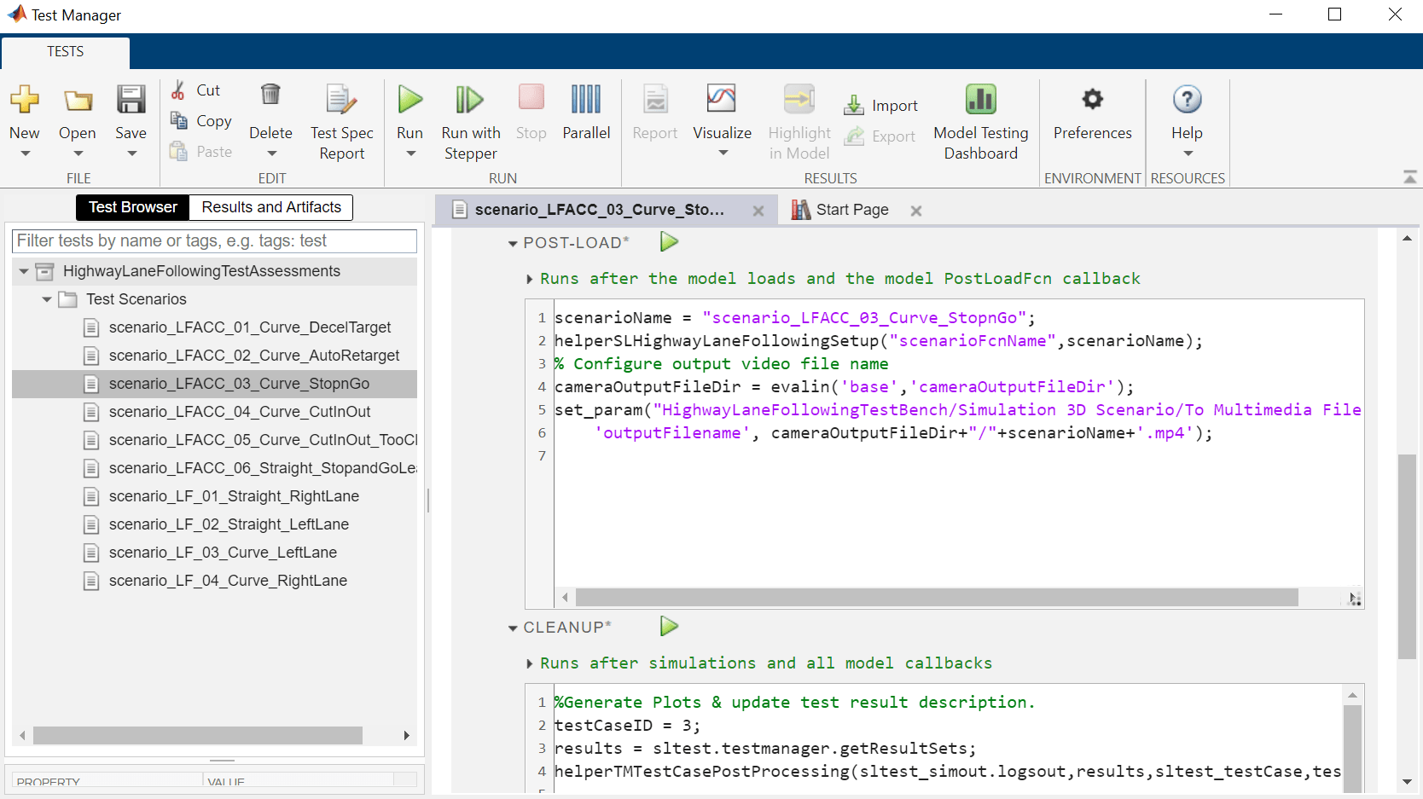This screenshot has width=1423, height=799.
Task: Switch to Results and Artifacts view
Action: (271, 207)
